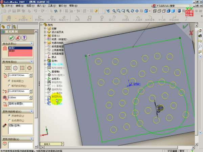This screenshot has height=152, width=203.
Task: Expand the 注解 tree node
Action: click(x=45, y=28)
